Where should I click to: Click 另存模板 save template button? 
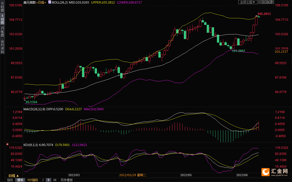point(67,180)
